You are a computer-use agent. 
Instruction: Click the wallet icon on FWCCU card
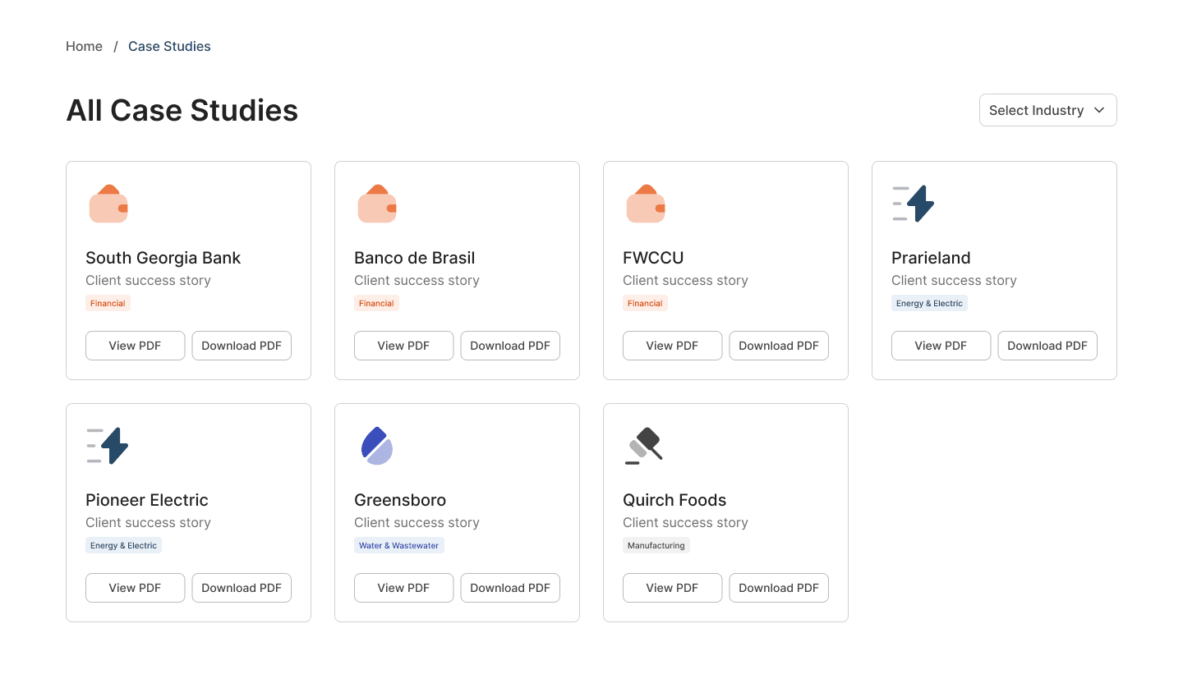click(645, 204)
